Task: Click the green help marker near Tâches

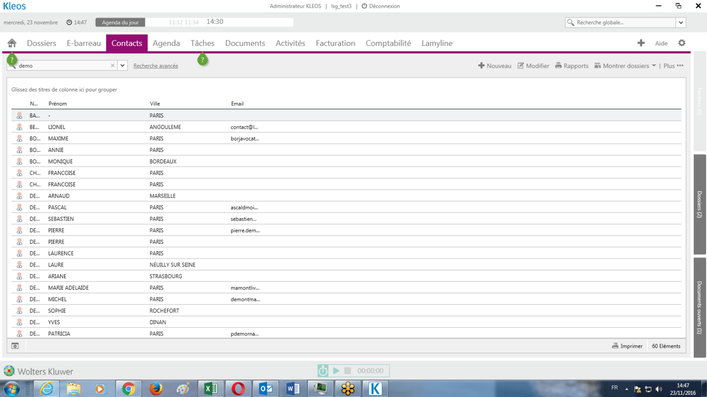Action: pyautogui.click(x=203, y=60)
